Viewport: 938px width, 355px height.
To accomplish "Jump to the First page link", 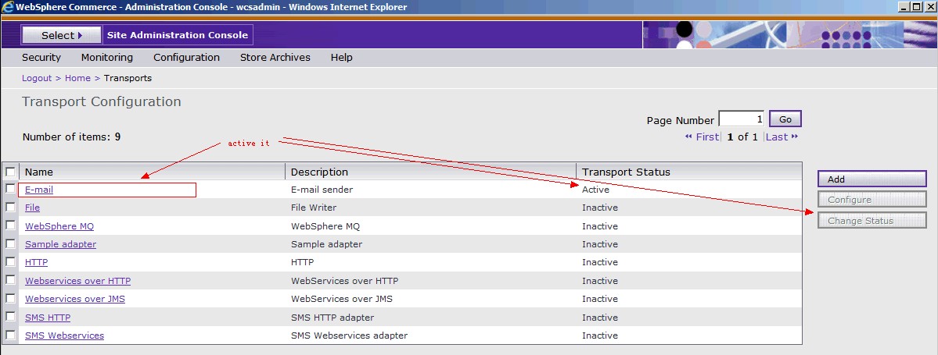I will click(x=702, y=137).
